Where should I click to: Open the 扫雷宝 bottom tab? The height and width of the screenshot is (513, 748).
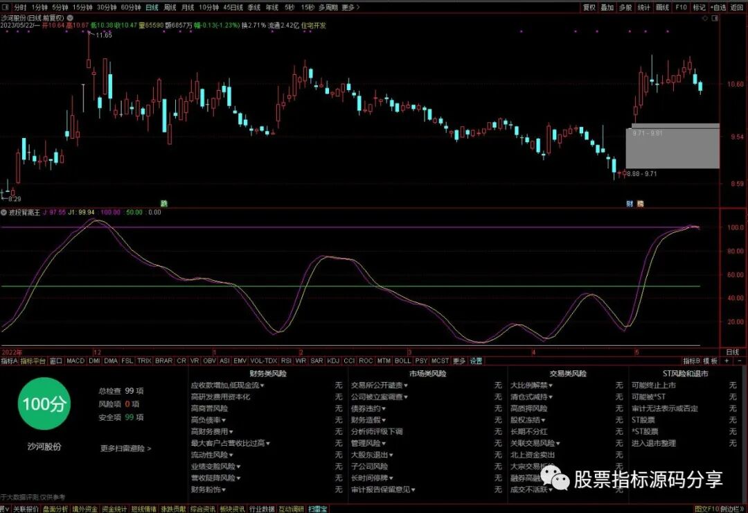click(318, 509)
